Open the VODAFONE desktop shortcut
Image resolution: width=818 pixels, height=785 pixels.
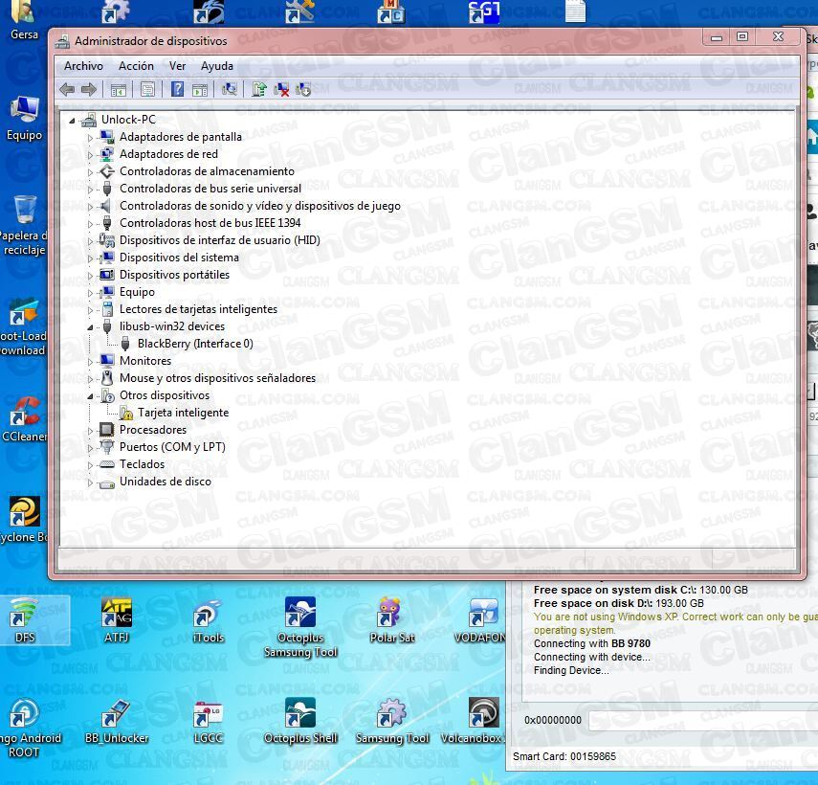tap(480, 620)
